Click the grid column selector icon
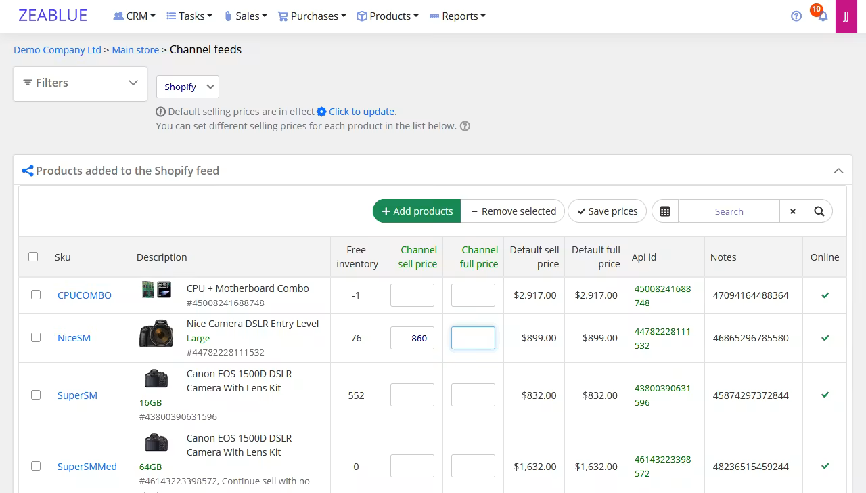This screenshot has height=493, width=866. (x=665, y=211)
